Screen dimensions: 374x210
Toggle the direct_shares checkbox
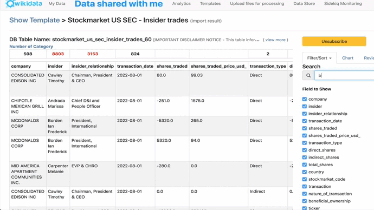305,150
